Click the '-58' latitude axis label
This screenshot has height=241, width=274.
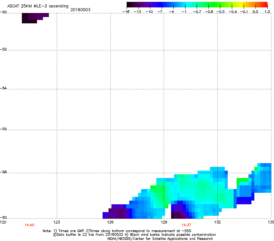click(x=3, y=172)
